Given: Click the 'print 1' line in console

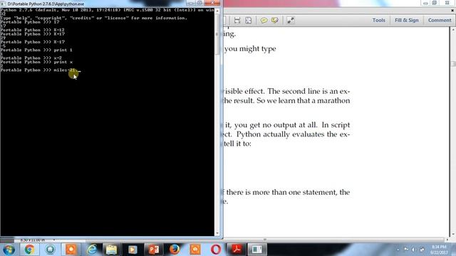Looking at the screenshot, I should (x=36, y=50).
